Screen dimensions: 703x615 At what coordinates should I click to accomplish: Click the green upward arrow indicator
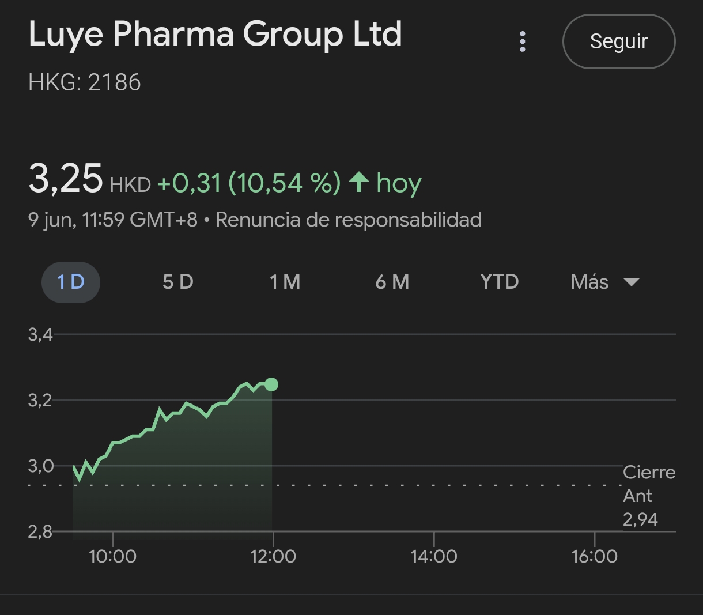(x=359, y=183)
